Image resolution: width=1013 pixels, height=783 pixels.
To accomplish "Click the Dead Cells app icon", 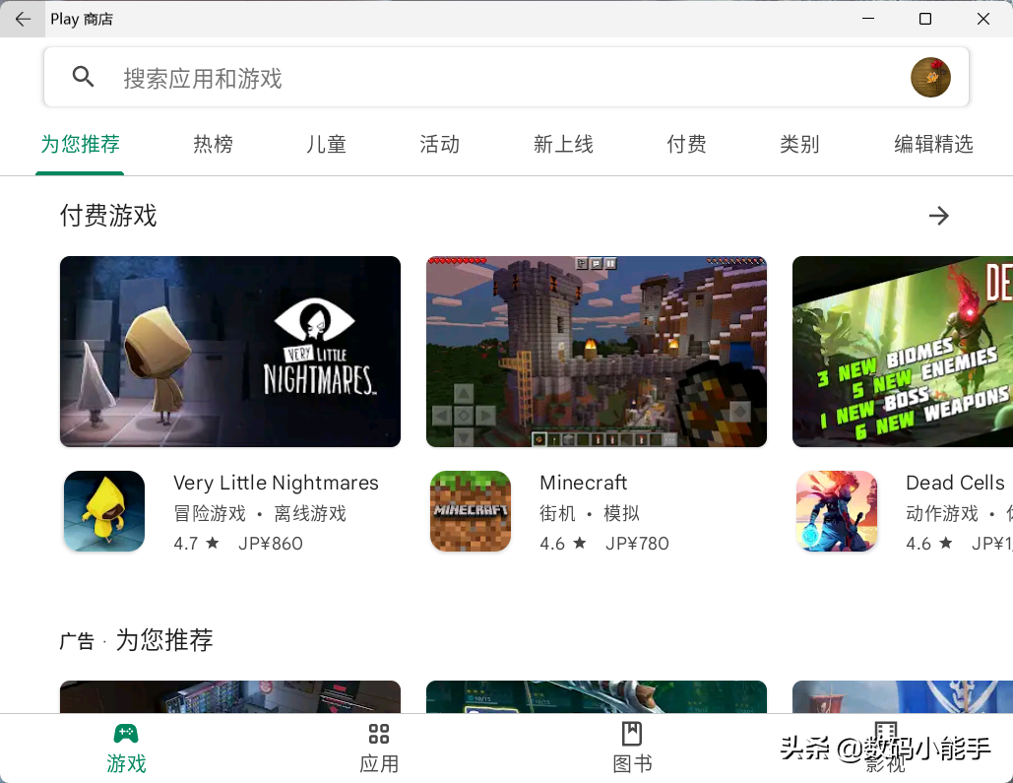I will [x=837, y=511].
